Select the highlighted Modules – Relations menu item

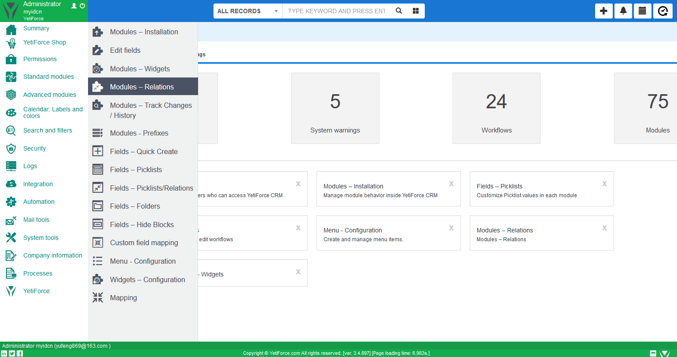pos(143,87)
